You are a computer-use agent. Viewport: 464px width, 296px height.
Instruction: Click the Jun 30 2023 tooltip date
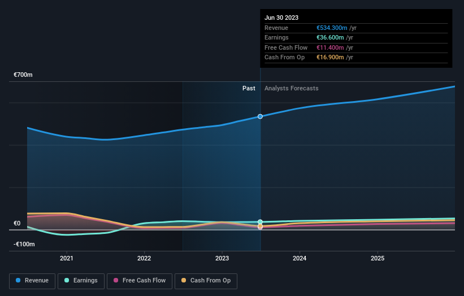click(x=281, y=18)
